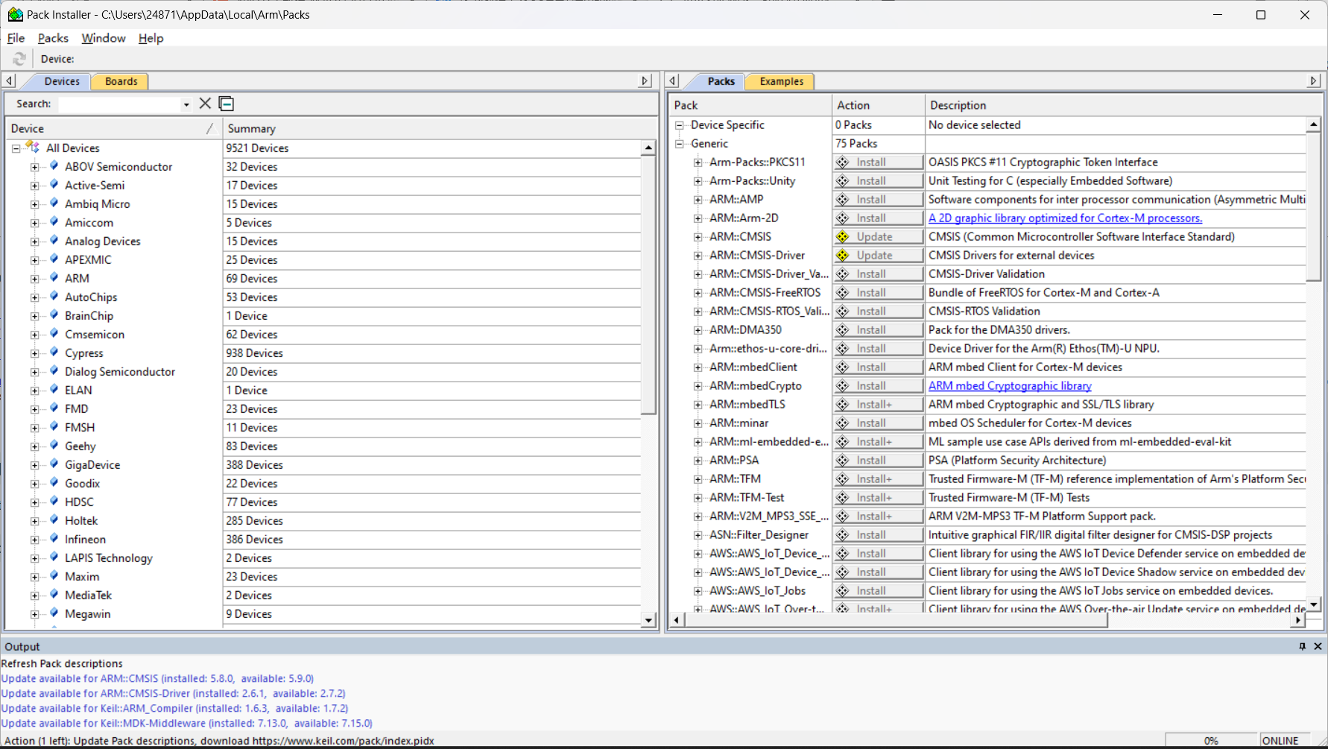
Task: Click the Holtek vendor diamond icon
Action: click(54, 519)
